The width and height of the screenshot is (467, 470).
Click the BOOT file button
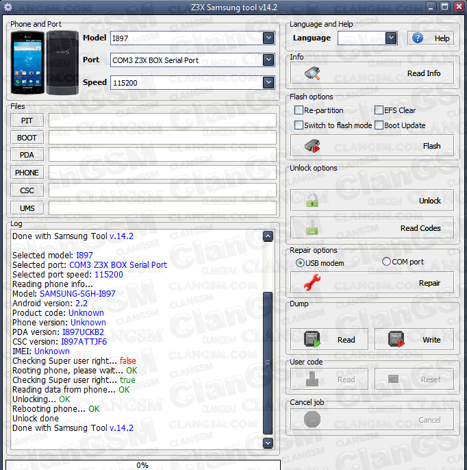click(27, 138)
